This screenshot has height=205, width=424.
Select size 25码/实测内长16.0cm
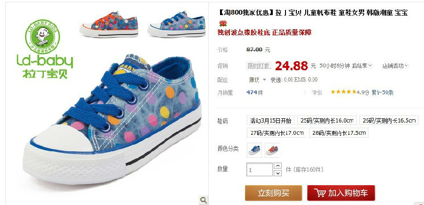pyautogui.click(x=326, y=120)
